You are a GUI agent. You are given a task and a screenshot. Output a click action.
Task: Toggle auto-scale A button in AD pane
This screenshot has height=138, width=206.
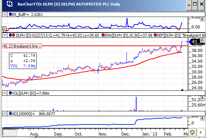[x=202, y=119]
